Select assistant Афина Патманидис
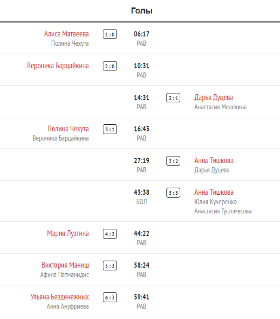This screenshot has width=280, height=319. pyautogui.click(x=65, y=275)
